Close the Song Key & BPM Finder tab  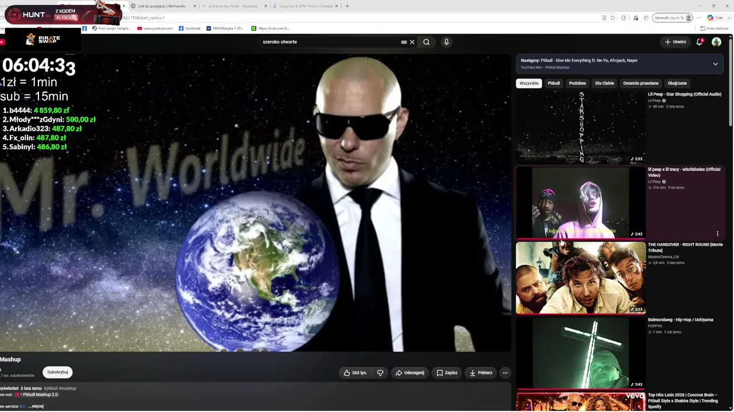click(337, 6)
